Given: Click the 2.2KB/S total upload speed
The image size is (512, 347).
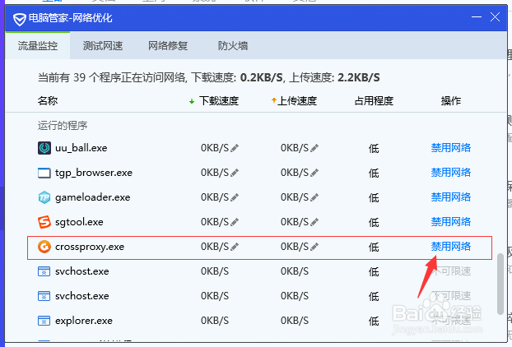Looking at the screenshot, I should click(x=359, y=77).
